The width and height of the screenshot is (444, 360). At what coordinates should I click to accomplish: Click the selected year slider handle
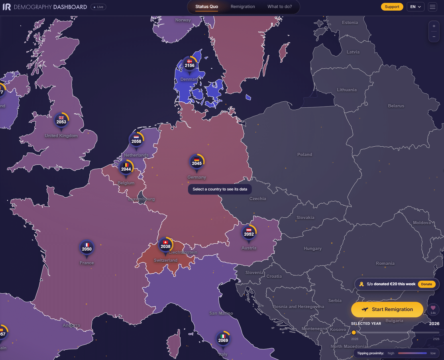pos(354,333)
